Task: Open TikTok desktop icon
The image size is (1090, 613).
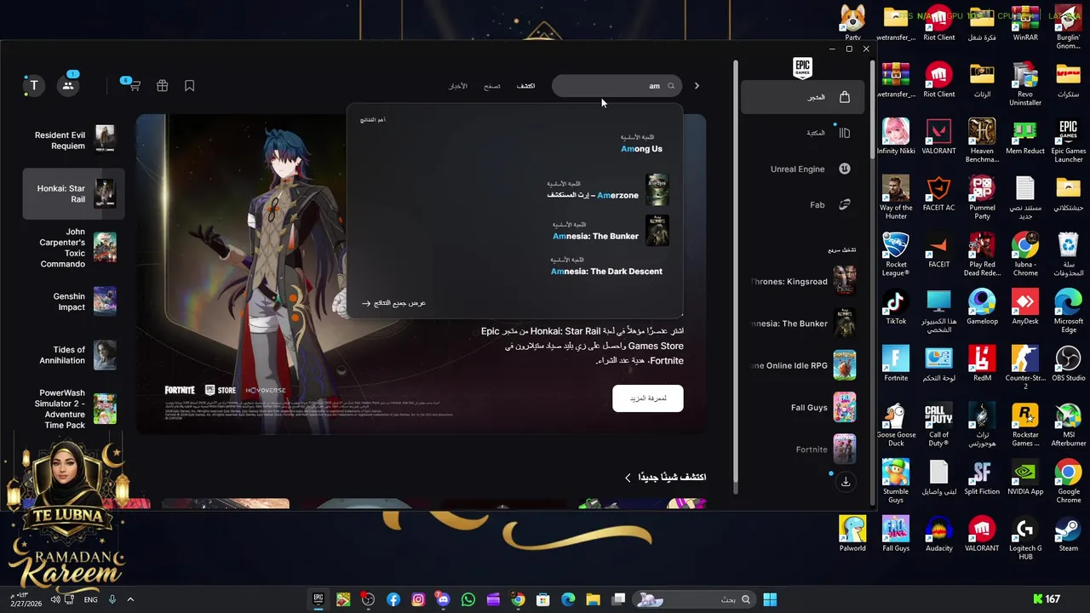Action: 896,306
